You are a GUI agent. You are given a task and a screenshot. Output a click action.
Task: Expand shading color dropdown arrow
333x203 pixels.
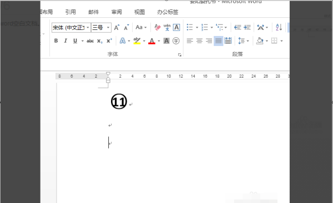click(267, 41)
